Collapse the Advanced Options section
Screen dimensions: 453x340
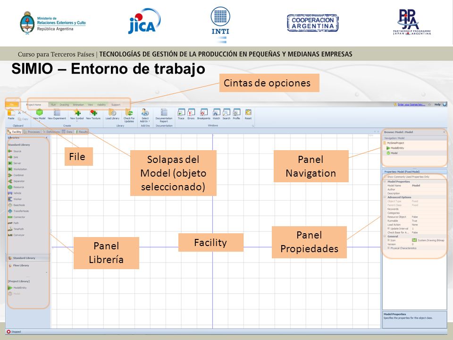click(x=385, y=197)
